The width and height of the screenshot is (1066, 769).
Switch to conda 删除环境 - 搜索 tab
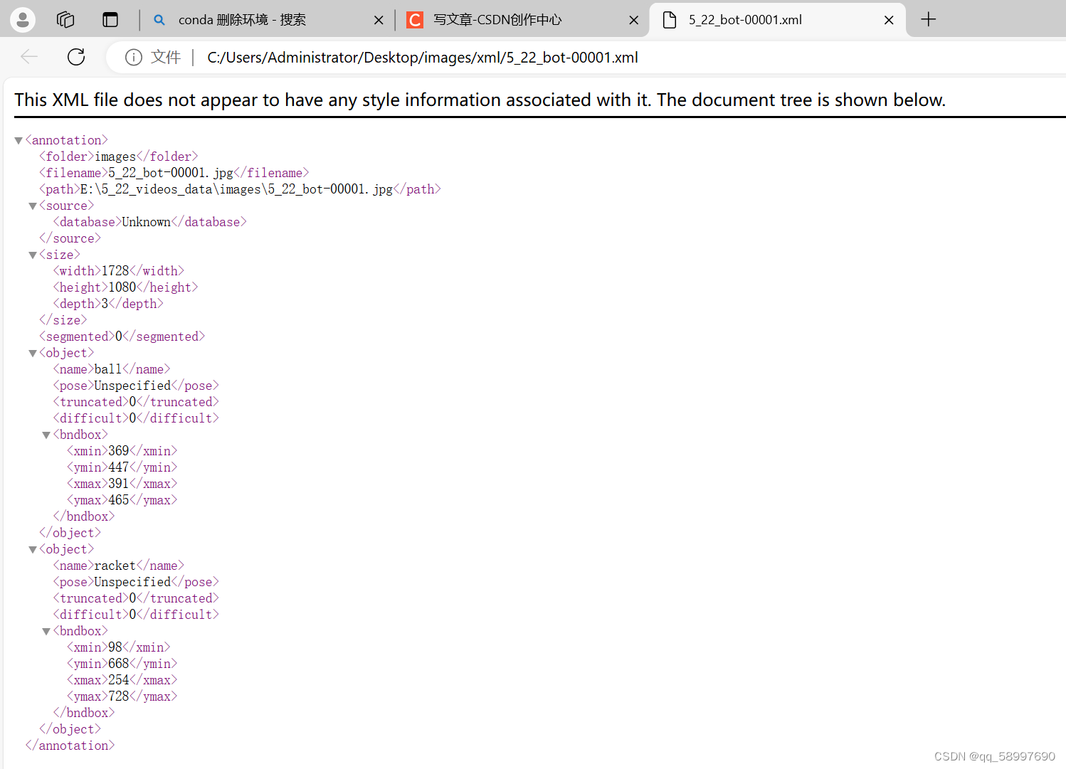tap(267, 20)
